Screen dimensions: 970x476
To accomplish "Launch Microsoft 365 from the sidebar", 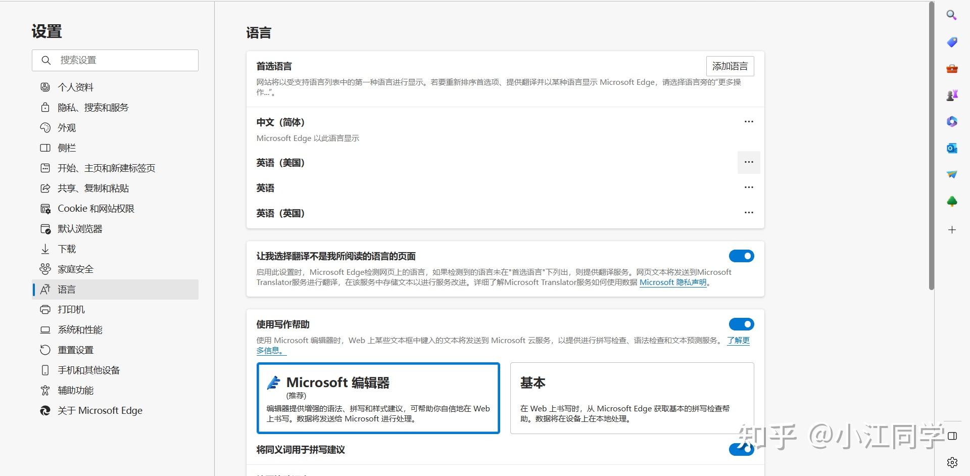I will pyautogui.click(x=952, y=121).
